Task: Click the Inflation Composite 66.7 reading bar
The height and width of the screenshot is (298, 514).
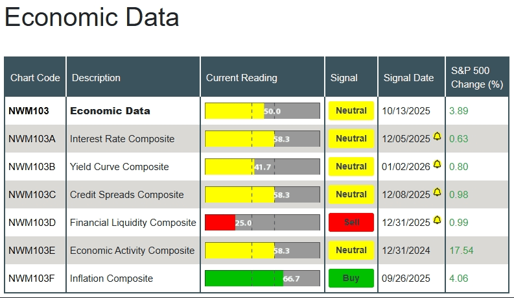Action: pyautogui.click(x=262, y=279)
